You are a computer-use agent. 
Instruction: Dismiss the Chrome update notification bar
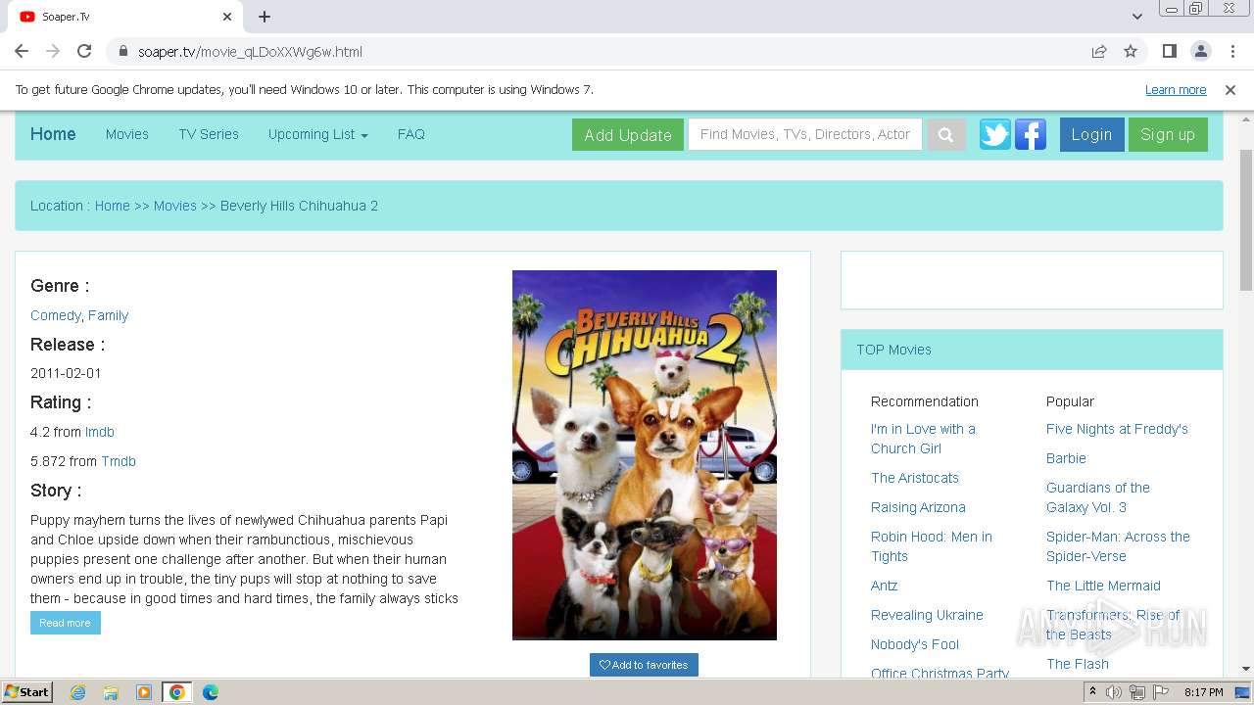1230,90
